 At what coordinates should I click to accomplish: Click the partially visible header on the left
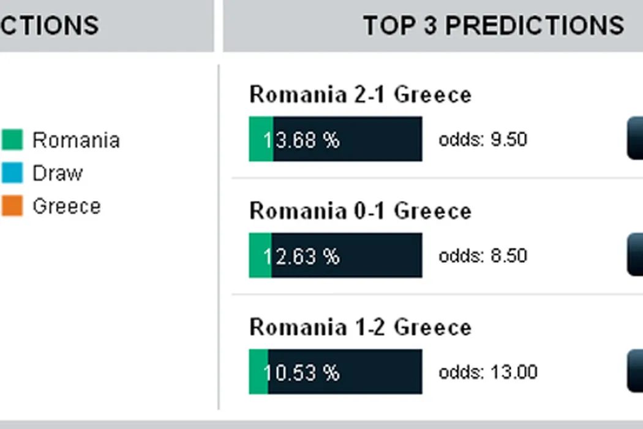click(49, 26)
